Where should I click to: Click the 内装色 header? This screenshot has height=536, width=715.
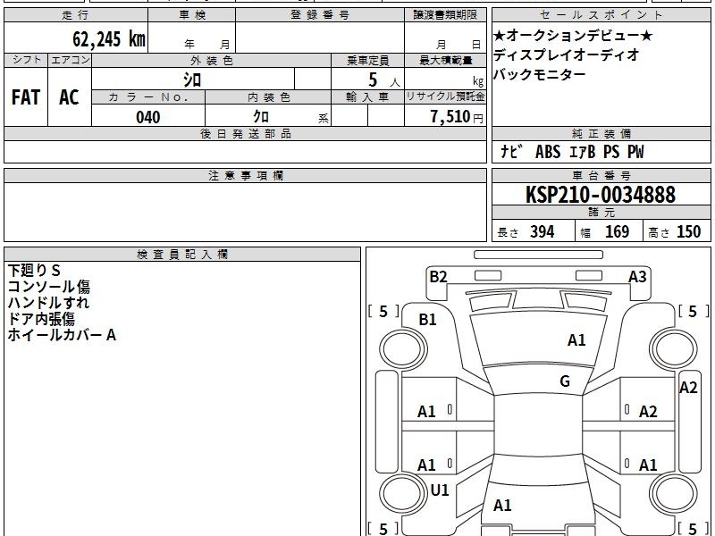269,97
